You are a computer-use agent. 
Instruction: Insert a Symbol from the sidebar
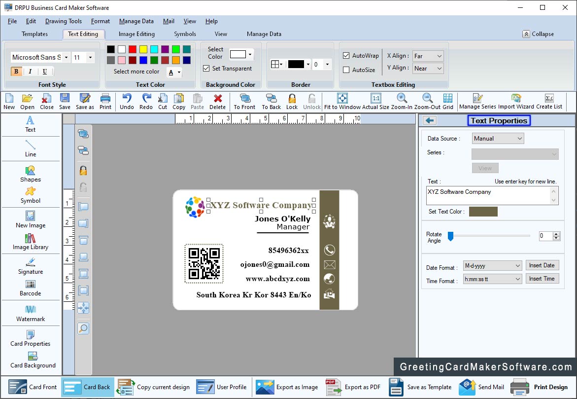click(30, 195)
